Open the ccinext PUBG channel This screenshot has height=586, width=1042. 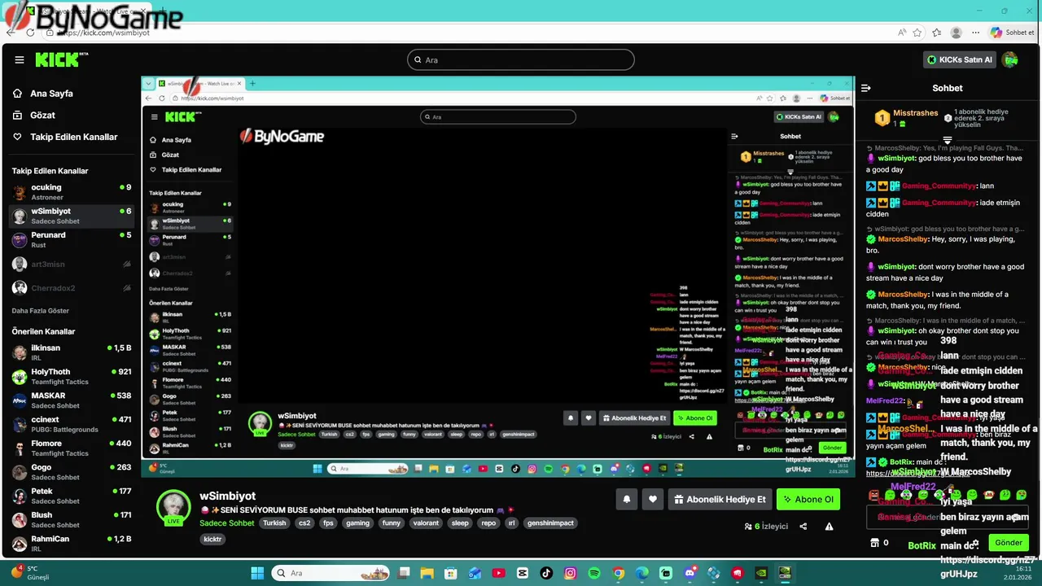click(x=71, y=424)
